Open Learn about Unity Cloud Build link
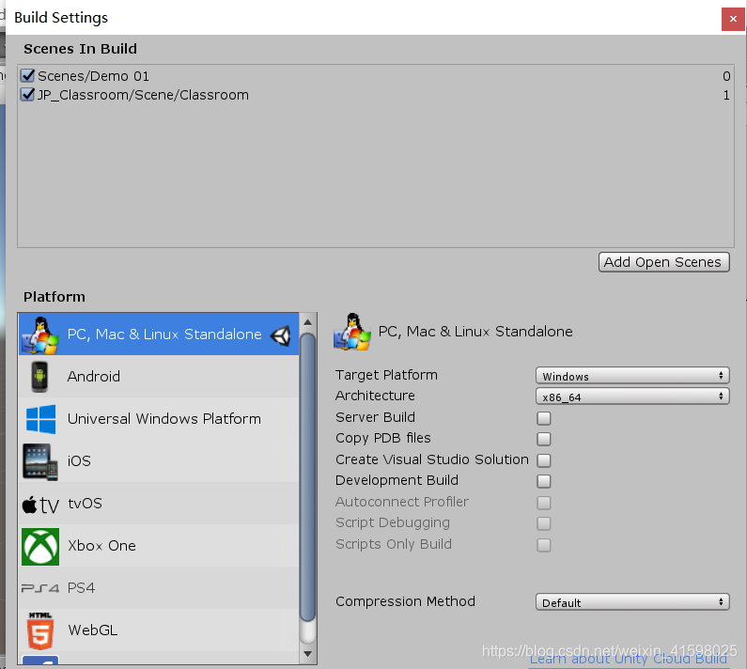 (628, 659)
